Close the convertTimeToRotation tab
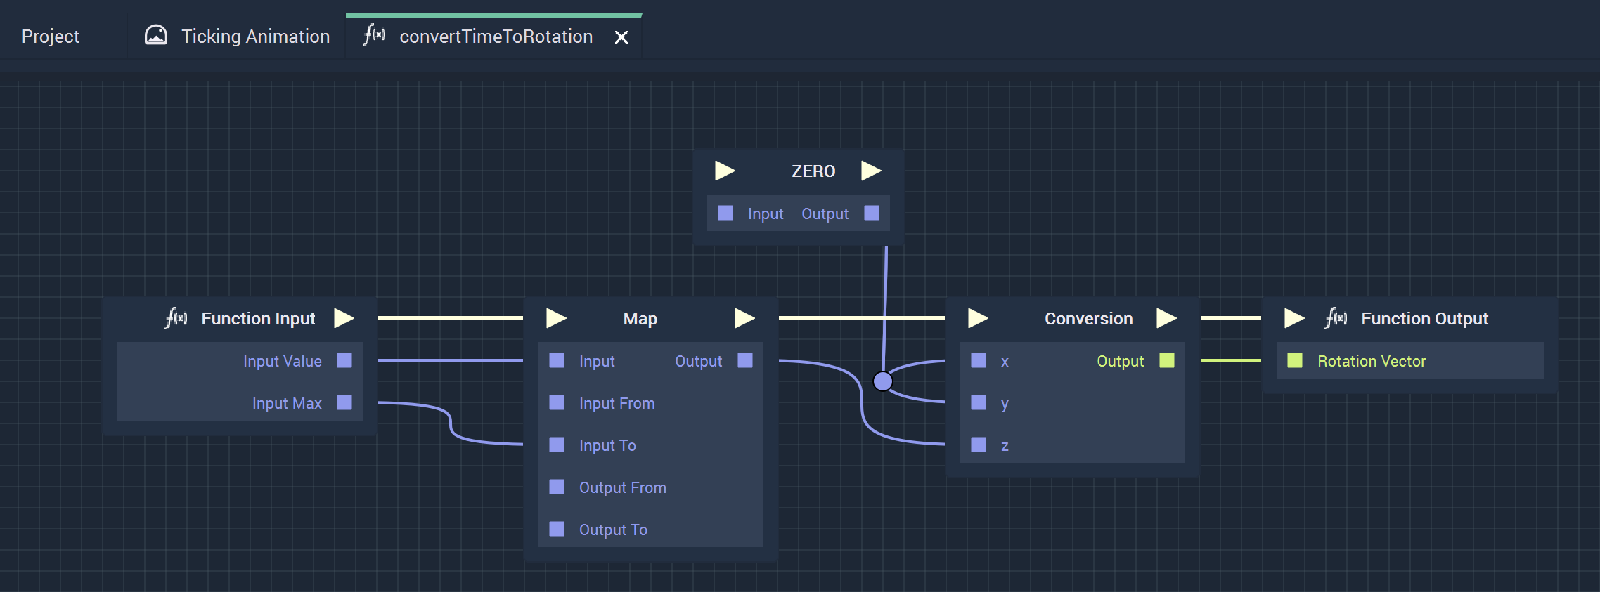 click(621, 37)
